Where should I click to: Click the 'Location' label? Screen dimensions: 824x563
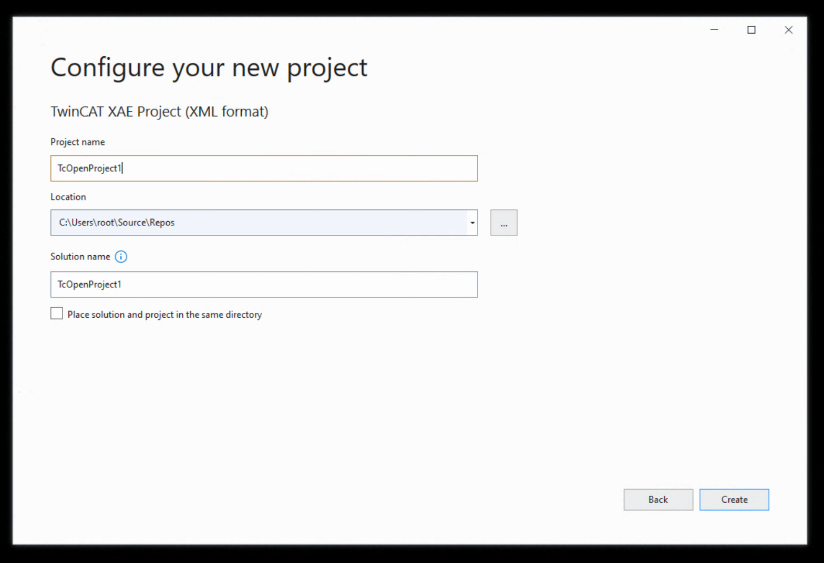(x=68, y=197)
